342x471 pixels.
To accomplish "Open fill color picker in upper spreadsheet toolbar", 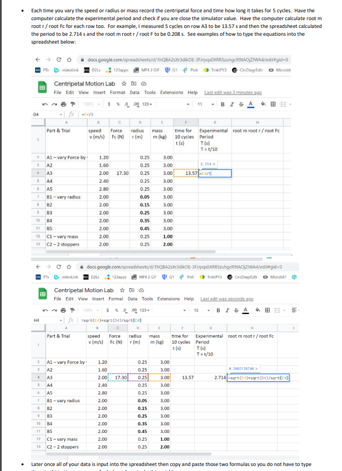I will [x=263, y=104].
